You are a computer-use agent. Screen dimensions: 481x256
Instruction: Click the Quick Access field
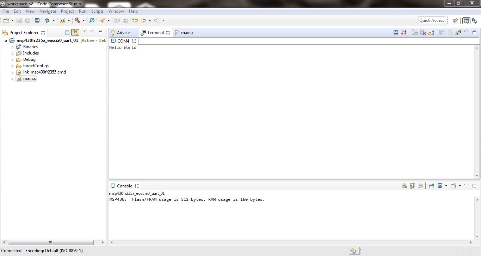431,20
